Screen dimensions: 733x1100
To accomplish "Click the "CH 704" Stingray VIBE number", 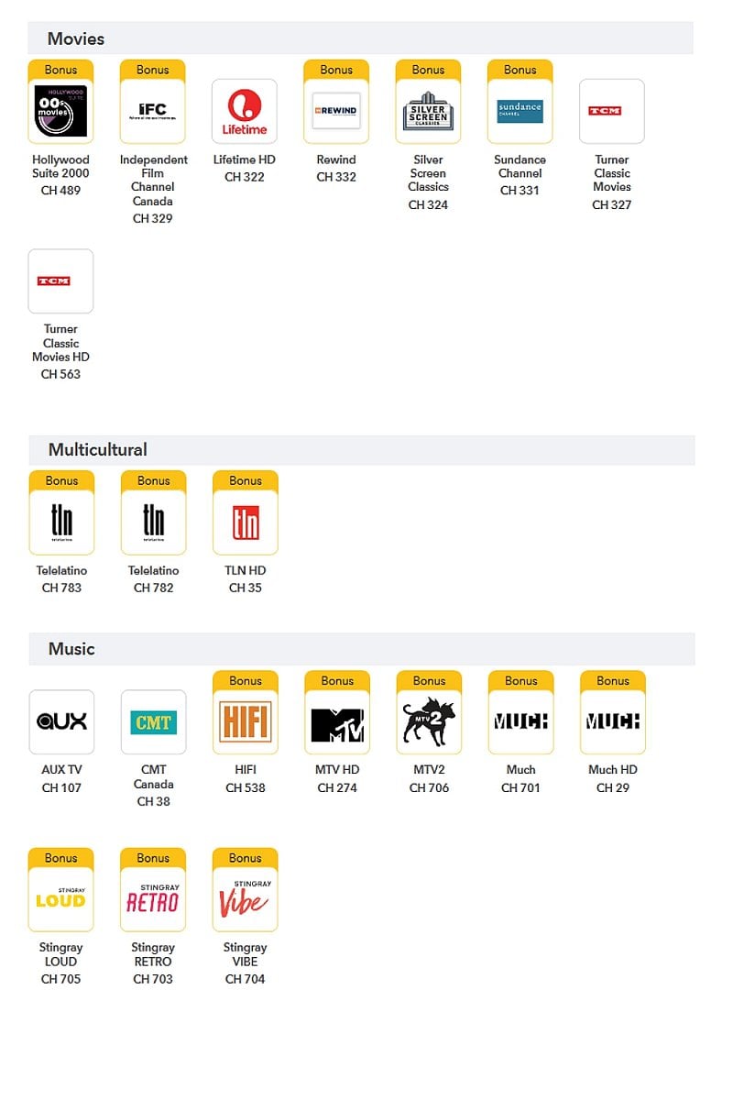I will 245,979.
